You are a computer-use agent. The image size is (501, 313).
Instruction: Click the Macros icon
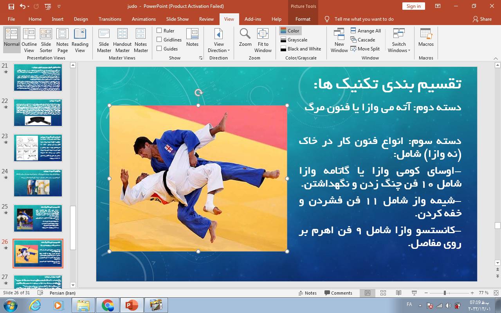click(x=425, y=39)
